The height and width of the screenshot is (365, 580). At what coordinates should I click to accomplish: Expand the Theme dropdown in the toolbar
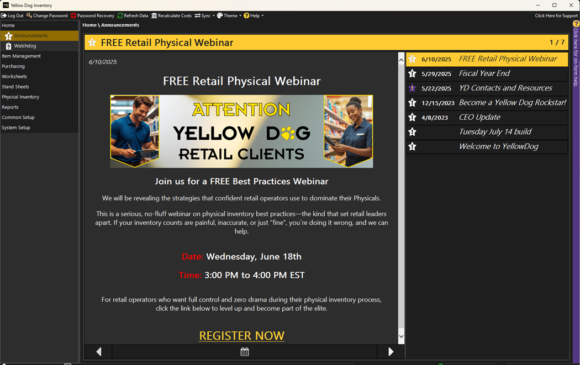tap(229, 15)
